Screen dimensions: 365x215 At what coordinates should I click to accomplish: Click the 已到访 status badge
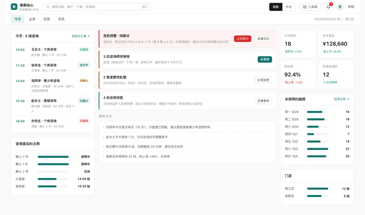[x=84, y=50]
